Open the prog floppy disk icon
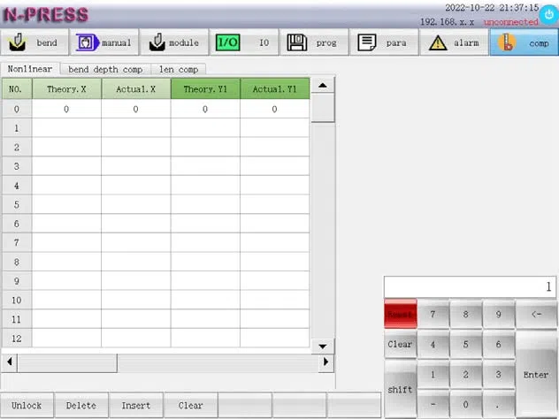 tap(297, 42)
